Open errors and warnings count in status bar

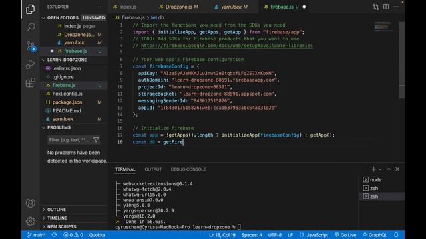(73, 235)
